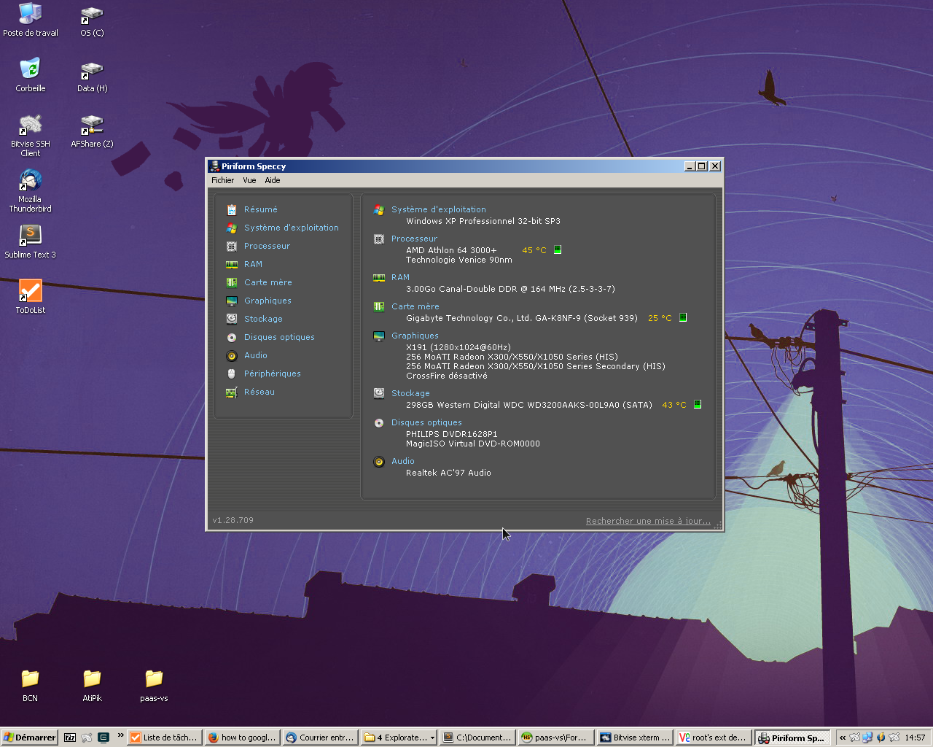The height and width of the screenshot is (747, 933).
Task: Switch to root's ext de... taskbar button
Action: (x=713, y=738)
